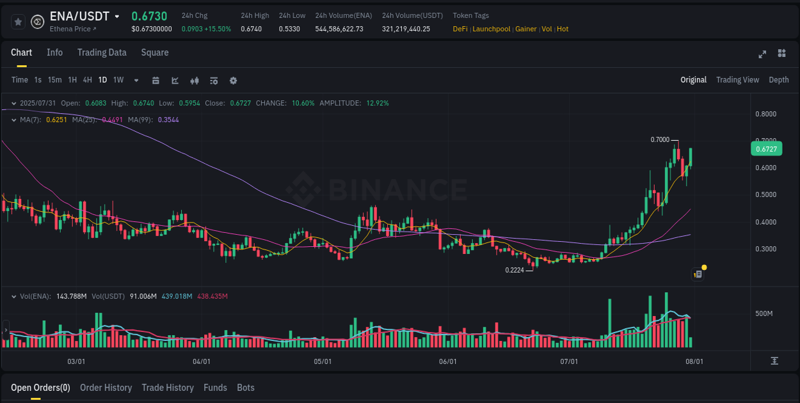The width and height of the screenshot is (800, 403).
Task: Switch chart mode to Trading View
Action: click(737, 80)
